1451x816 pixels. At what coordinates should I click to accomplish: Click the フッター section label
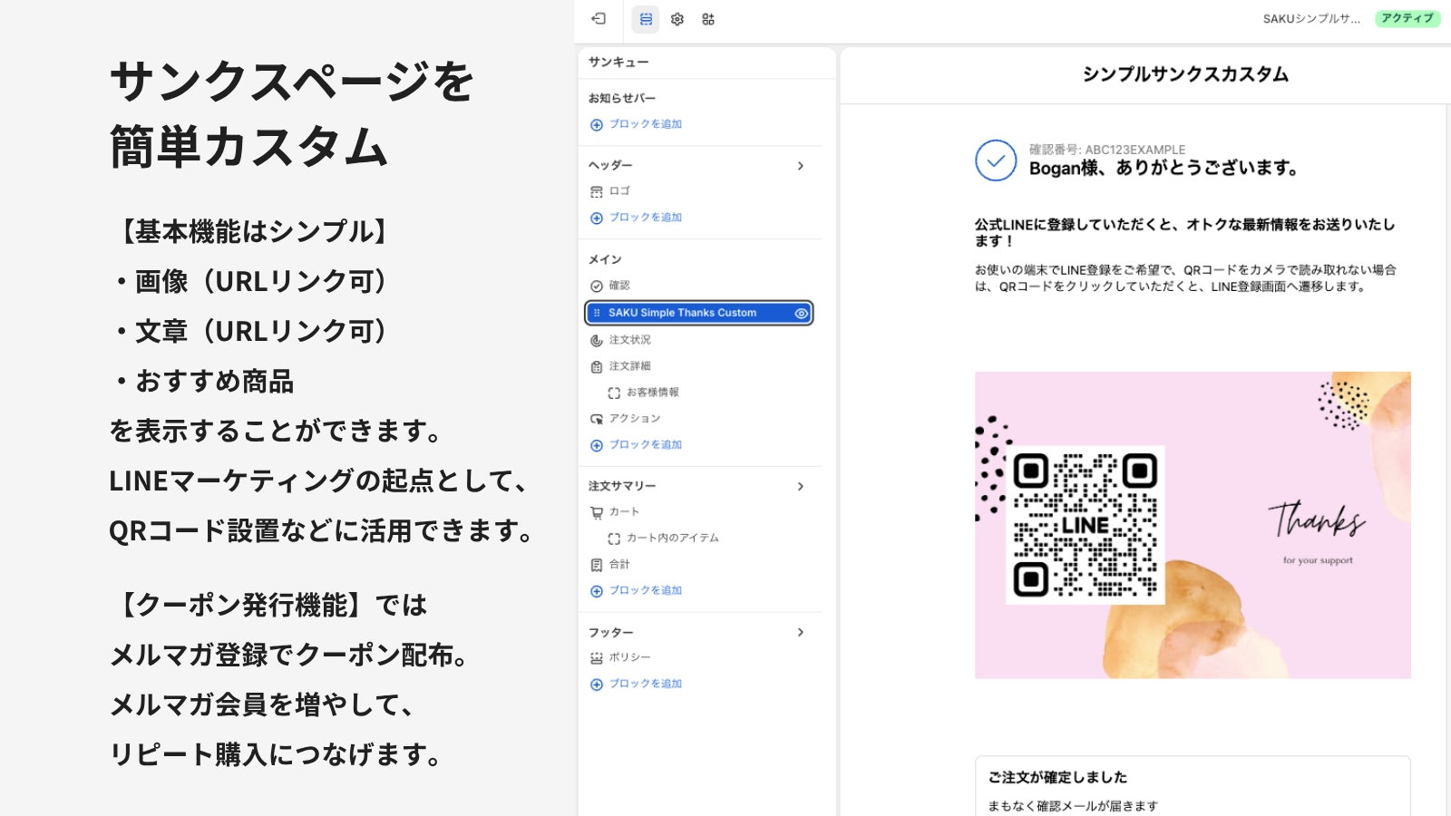tap(610, 633)
